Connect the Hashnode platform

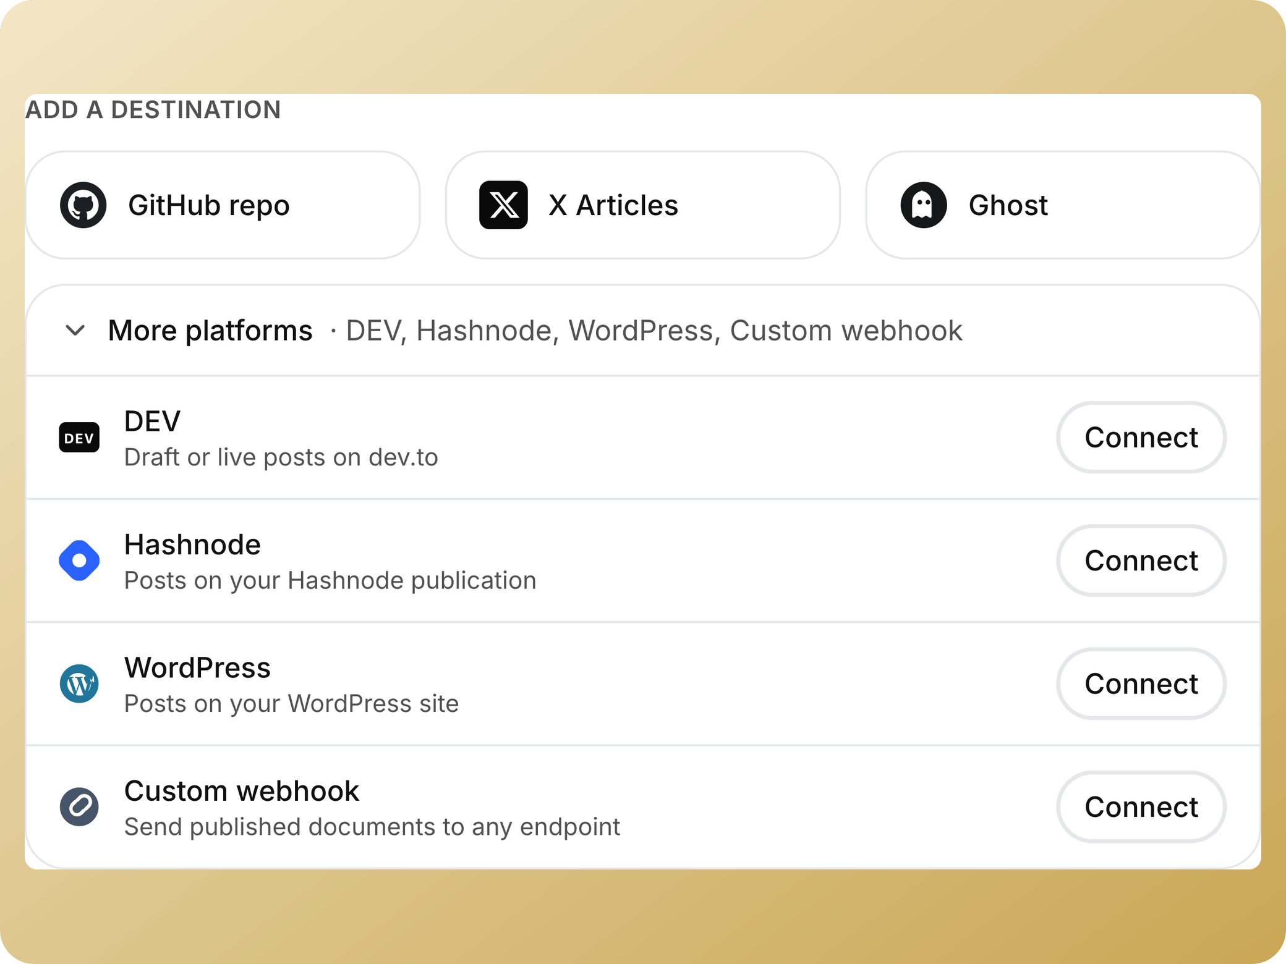1141,560
